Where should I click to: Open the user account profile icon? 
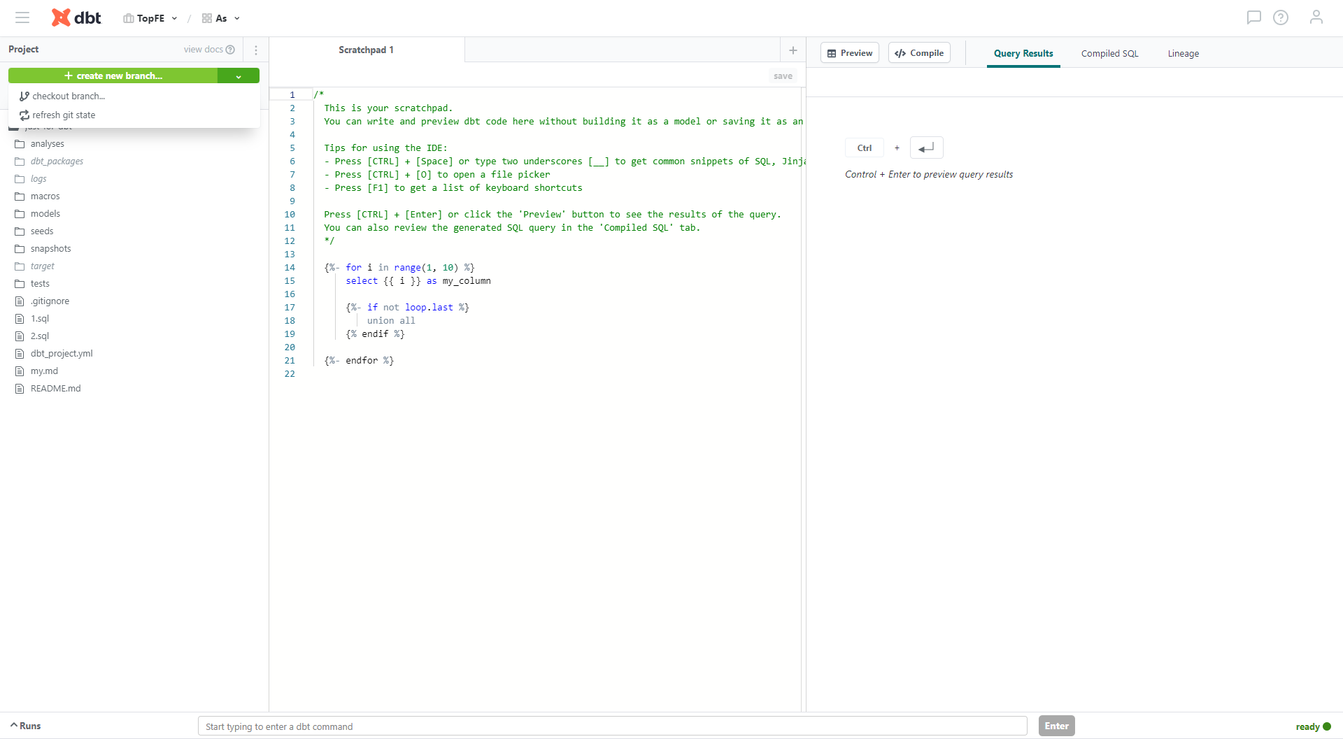pos(1316,17)
